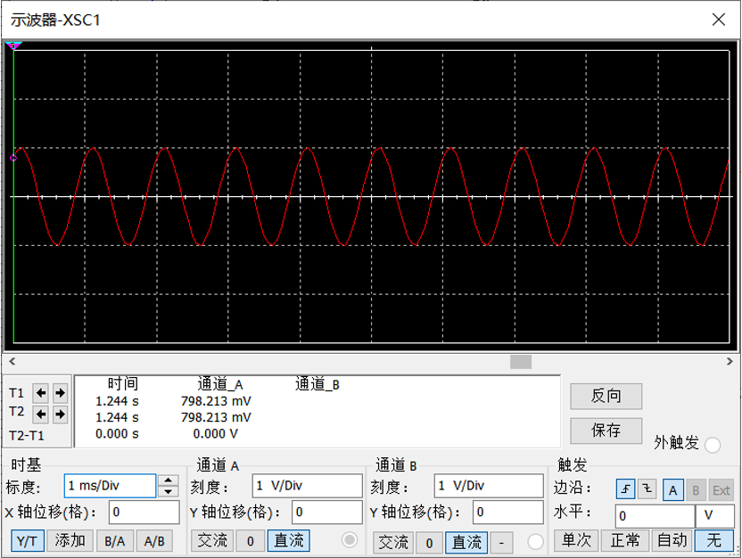Screen dimensions: 742x558
Task: Set trigger mode to 无 (none)
Action: [714, 540]
